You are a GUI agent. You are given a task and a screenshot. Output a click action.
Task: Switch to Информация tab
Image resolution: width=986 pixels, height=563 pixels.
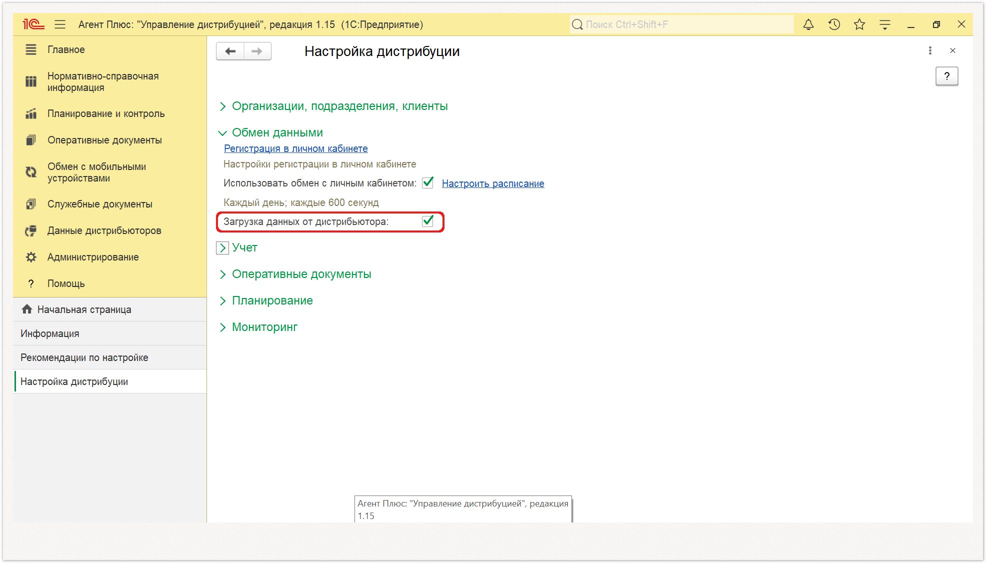click(110, 333)
